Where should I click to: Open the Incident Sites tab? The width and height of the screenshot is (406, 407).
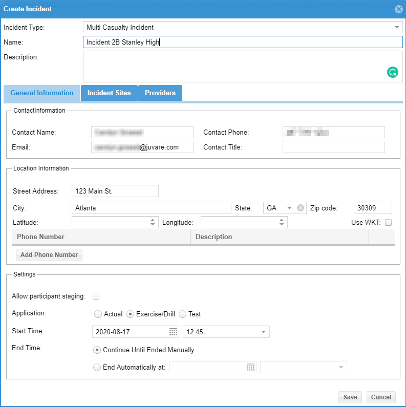tap(109, 93)
